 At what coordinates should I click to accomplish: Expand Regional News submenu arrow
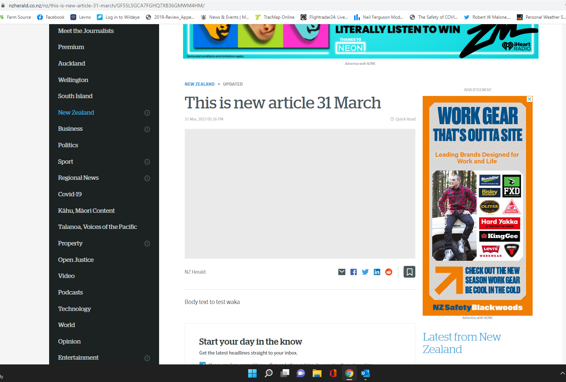147,178
